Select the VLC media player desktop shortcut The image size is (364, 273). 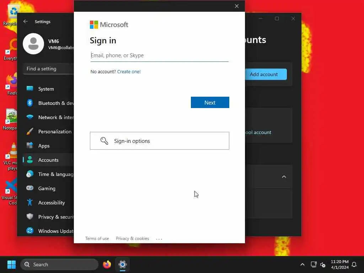[10, 156]
